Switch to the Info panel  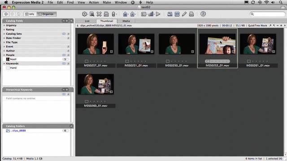point(30,14)
